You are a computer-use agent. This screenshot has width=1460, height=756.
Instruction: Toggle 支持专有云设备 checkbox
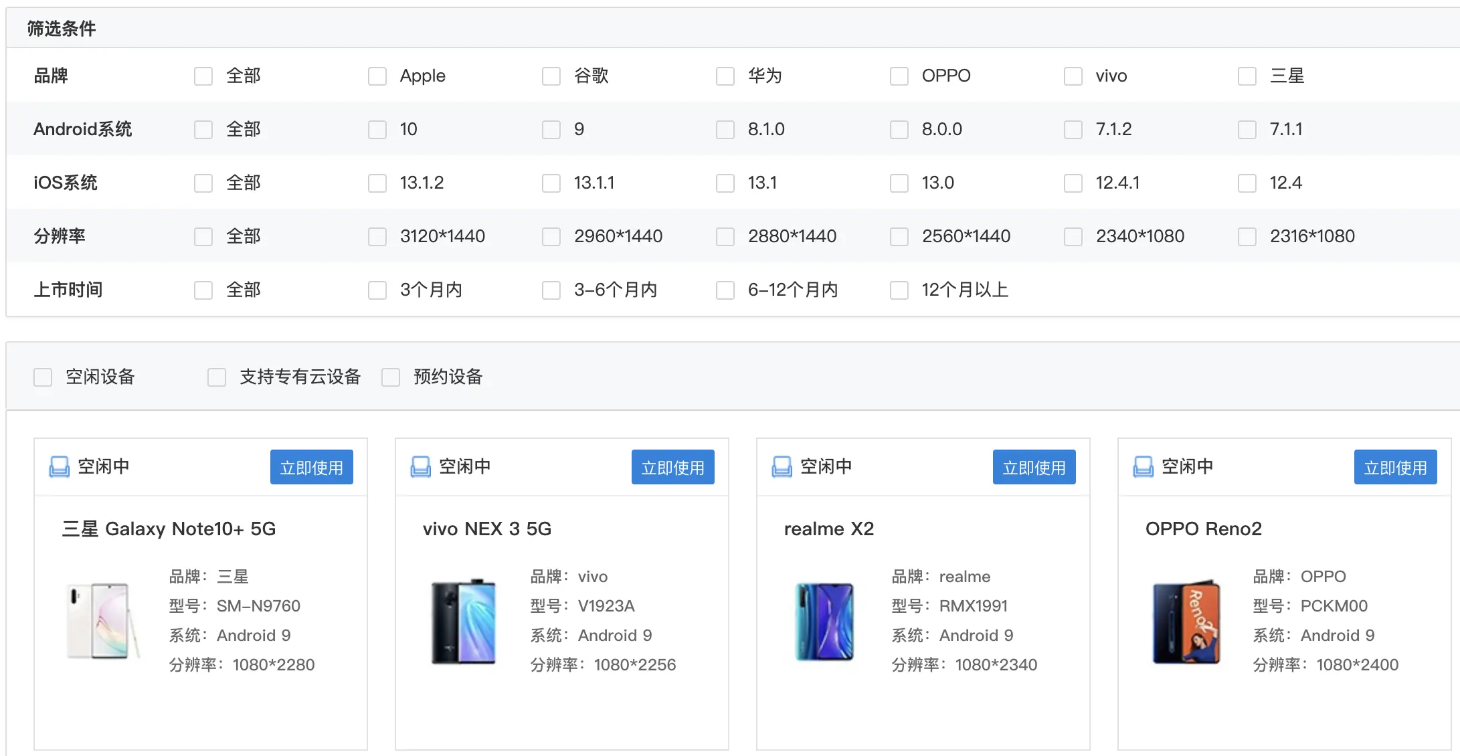point(217,377)
